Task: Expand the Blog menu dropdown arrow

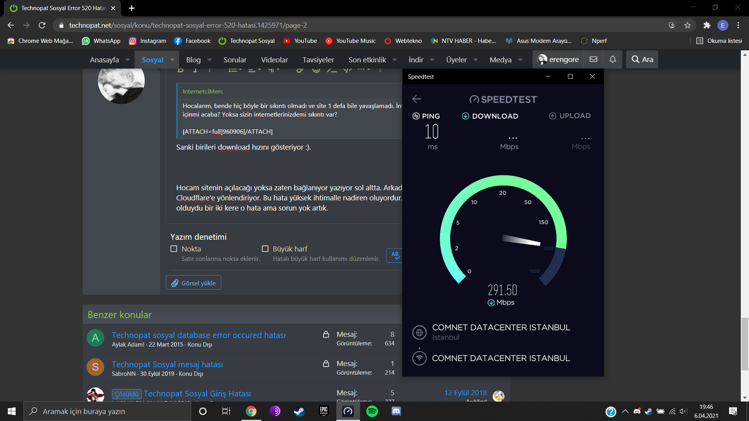Action: 209,60
